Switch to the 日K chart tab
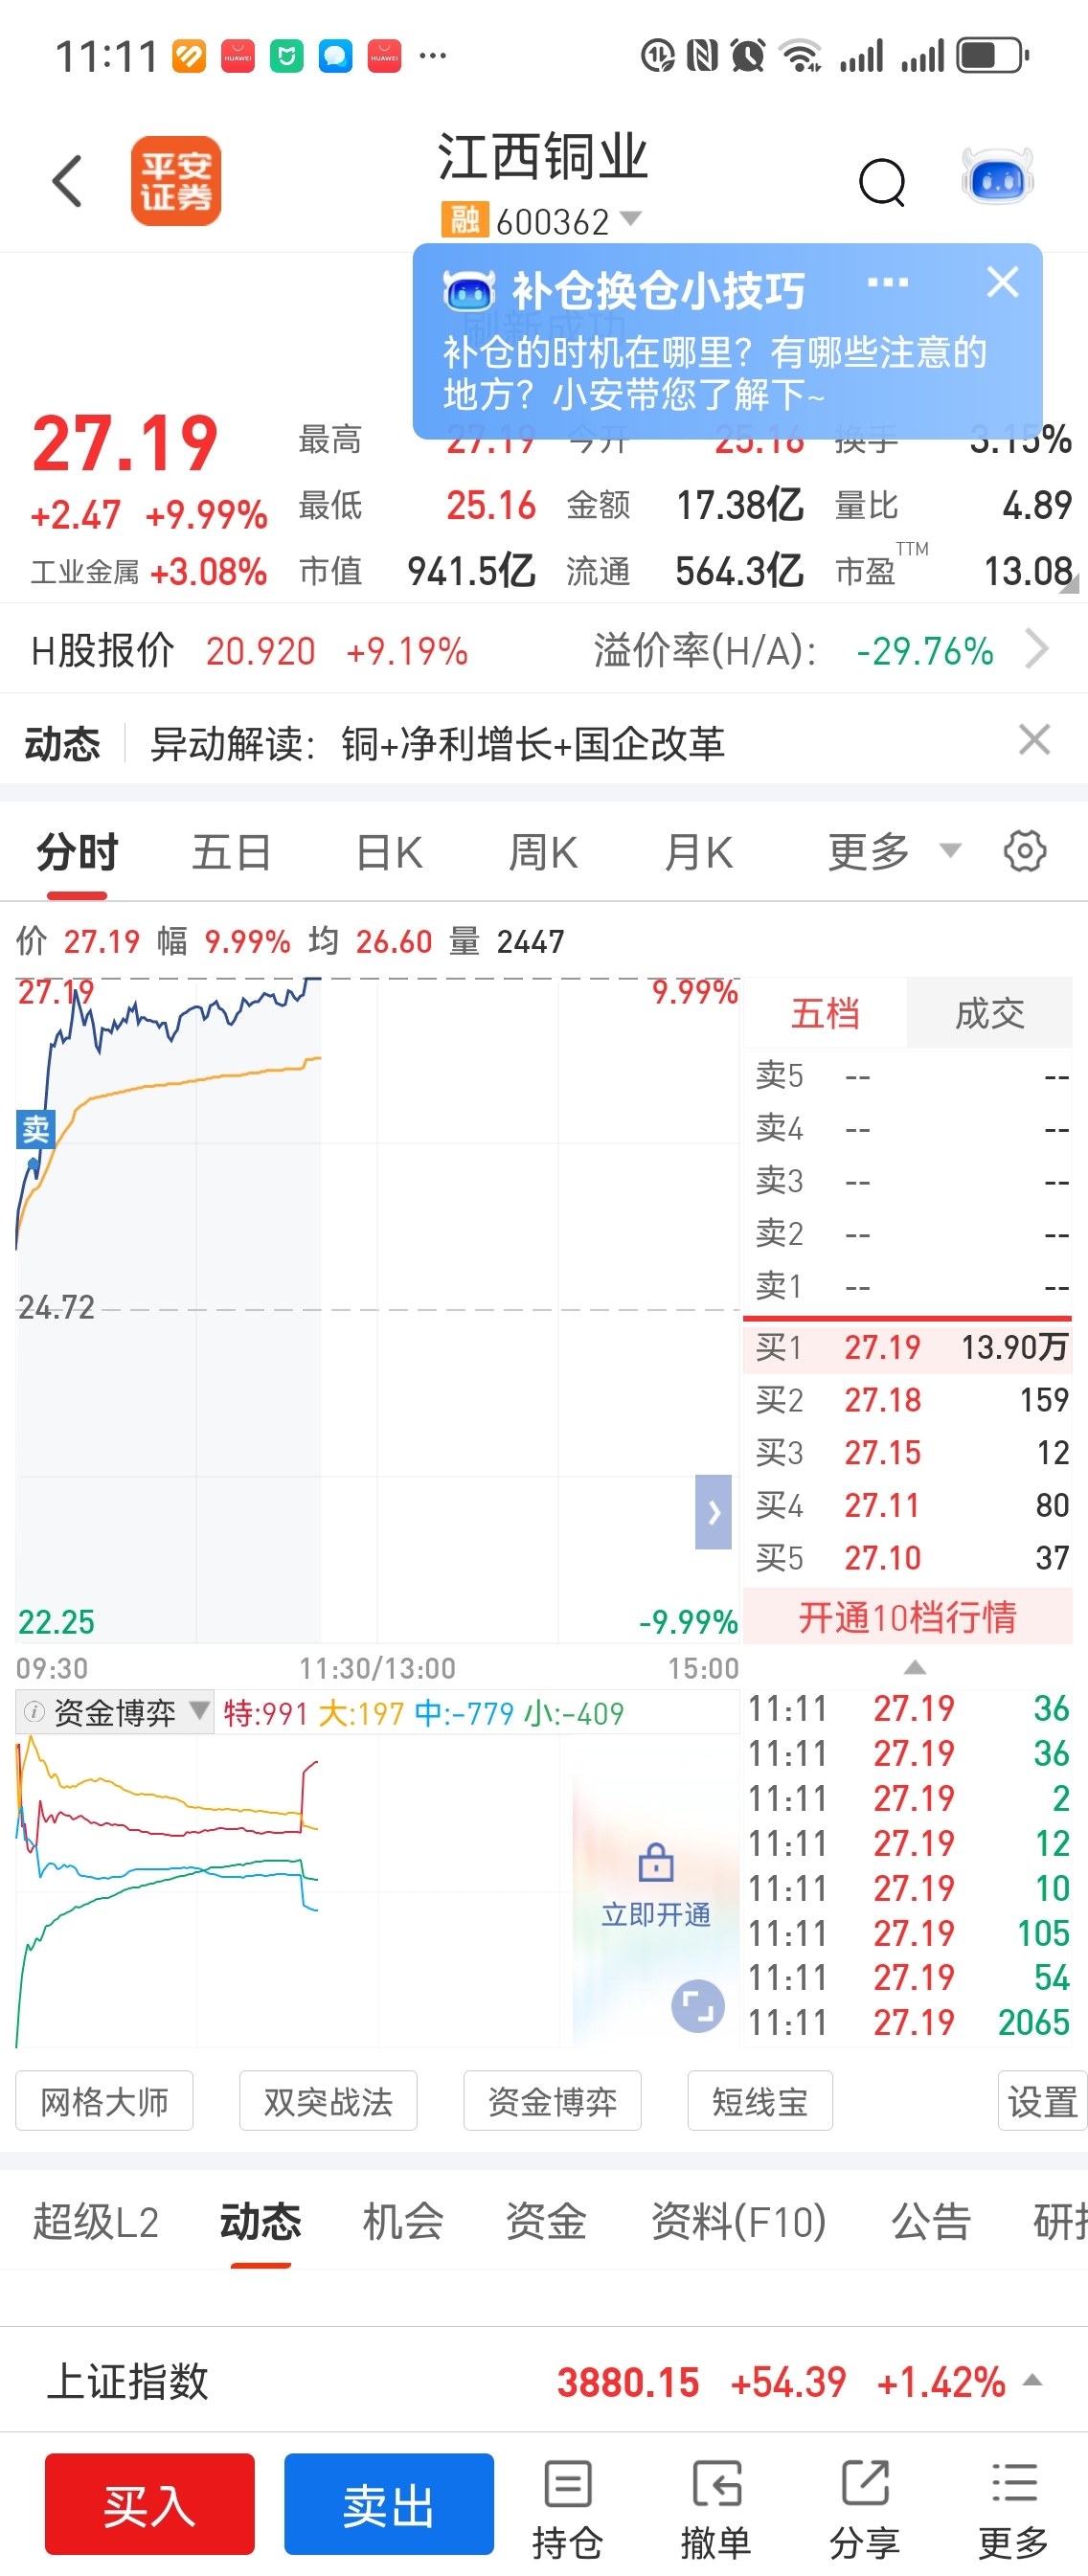Viewport: 1088px width, 2576px height. click(x=389, y=853)
